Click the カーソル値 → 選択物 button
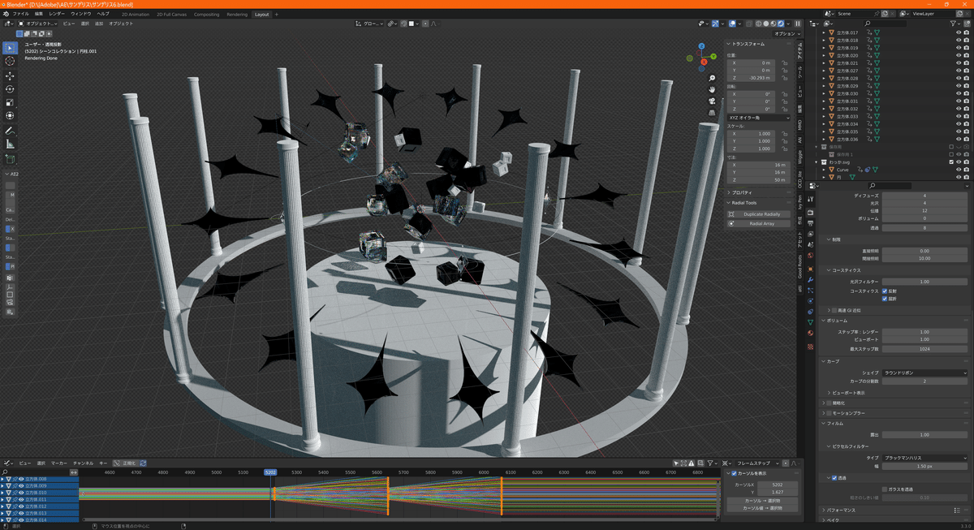This screenshot has width=974, height=530. (764, 508)
